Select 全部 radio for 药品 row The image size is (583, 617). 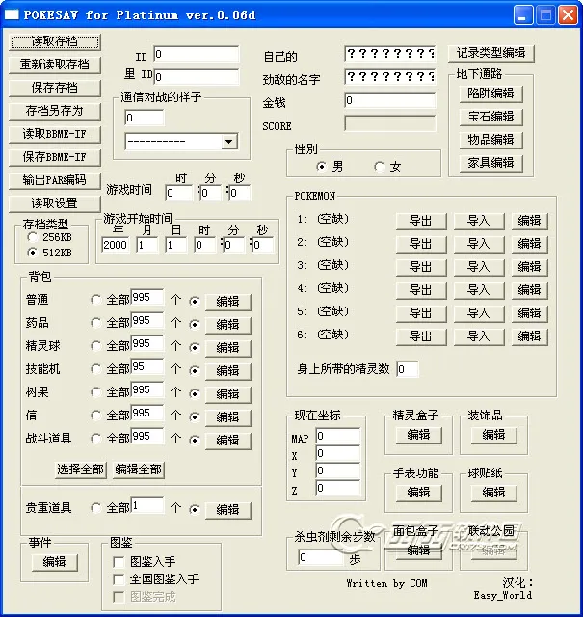pyautogui.click(x=96, y=323)
